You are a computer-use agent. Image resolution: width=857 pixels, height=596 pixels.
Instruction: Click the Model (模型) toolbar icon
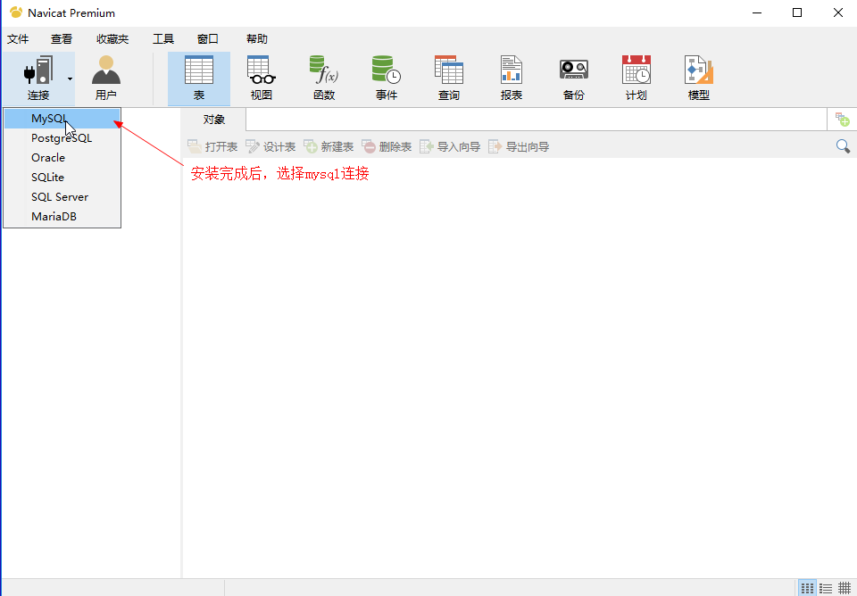tap(698, 78)
